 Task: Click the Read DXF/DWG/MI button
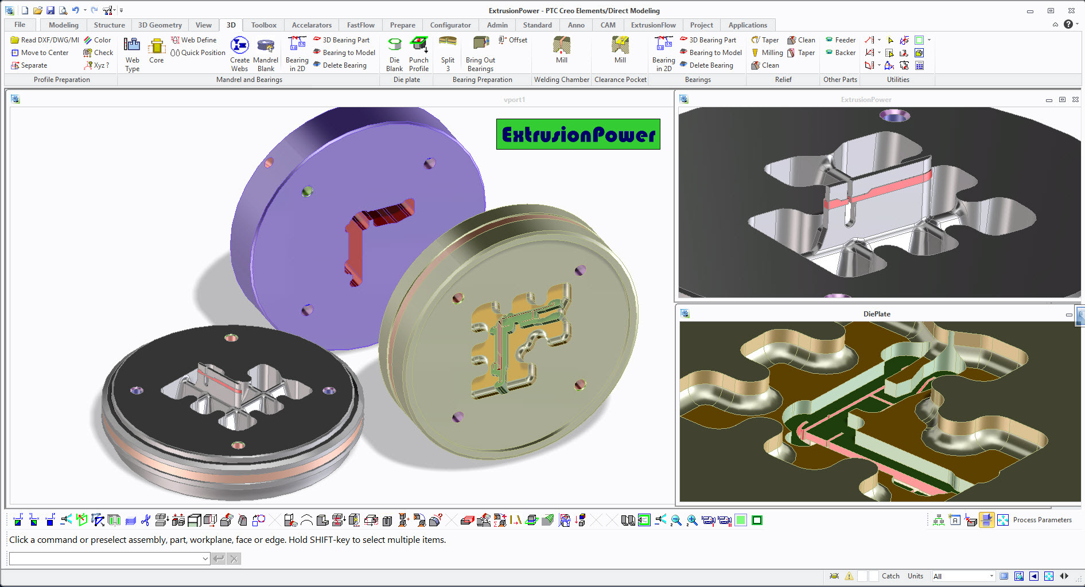pos(45,40)
